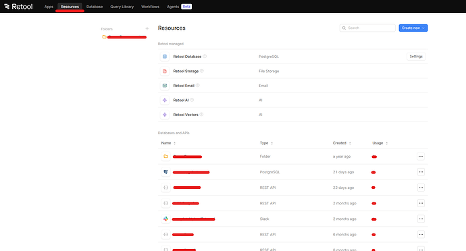Image resolution: width=466 pixels, height=251 pixels.
Task: Open the Create new dropdown
Action: [413, 28]
